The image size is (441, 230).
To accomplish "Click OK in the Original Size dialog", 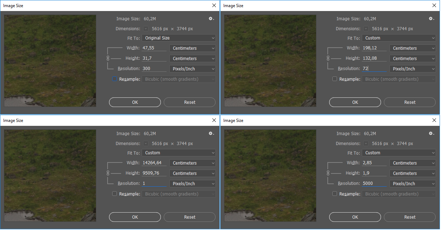I will click(135, 102).
